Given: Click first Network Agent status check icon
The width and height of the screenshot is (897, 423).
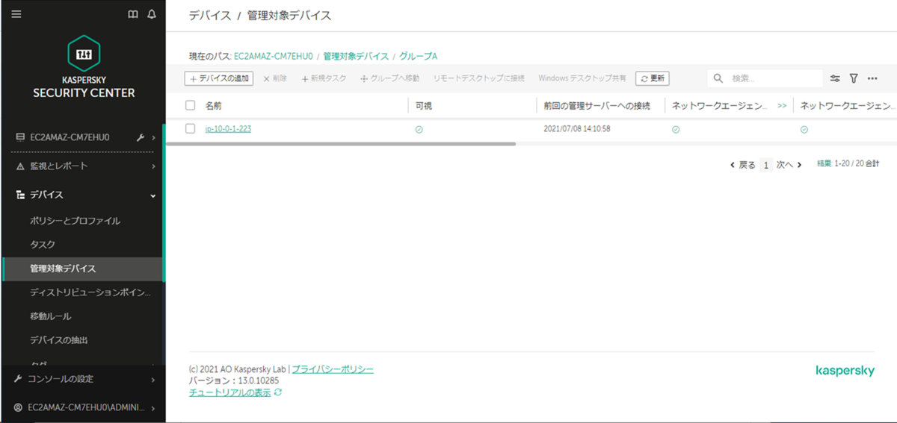Looking at the screenshot, I should tap(676, 129).
